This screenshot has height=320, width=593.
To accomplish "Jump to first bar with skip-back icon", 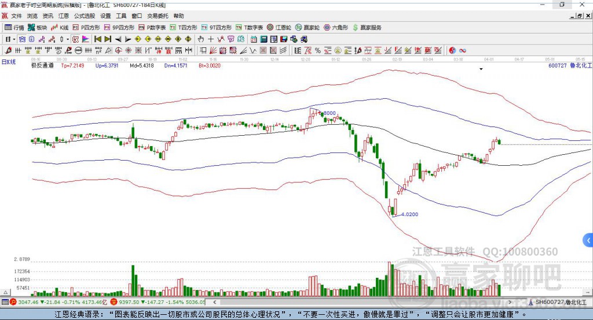I will [97, 39].
